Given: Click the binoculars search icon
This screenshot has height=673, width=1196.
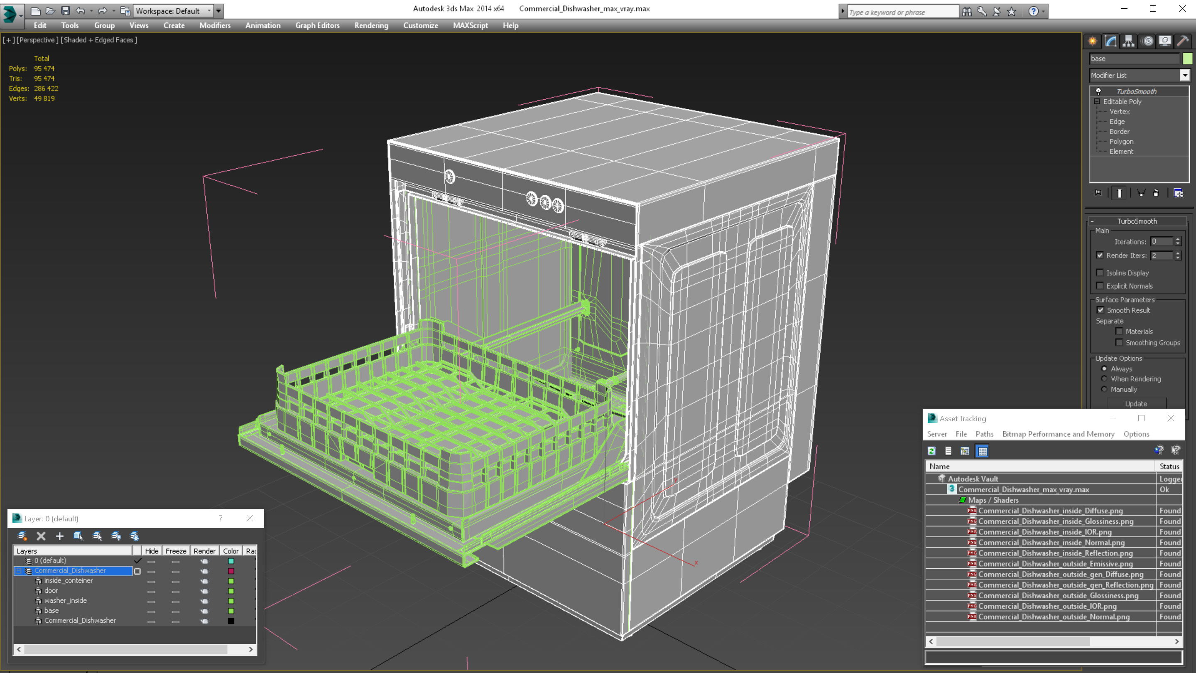Looking at the screenshot, I should pyautogui.click(x=967, y=12).
